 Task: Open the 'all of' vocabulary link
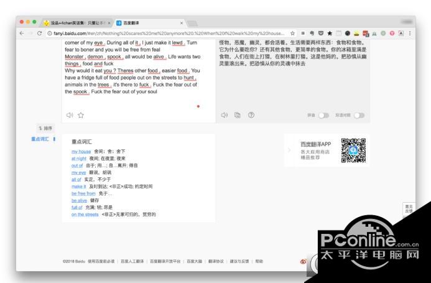pos(76,179)
